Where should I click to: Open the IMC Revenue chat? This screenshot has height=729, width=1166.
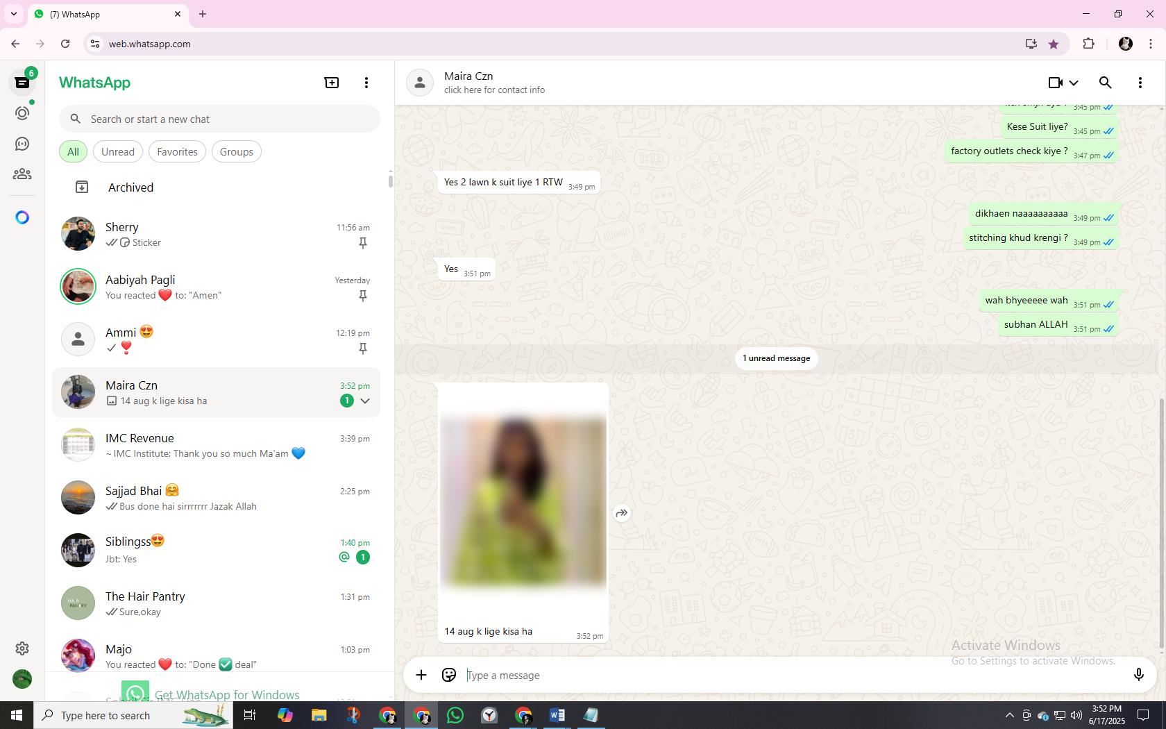tap(217, 445)
